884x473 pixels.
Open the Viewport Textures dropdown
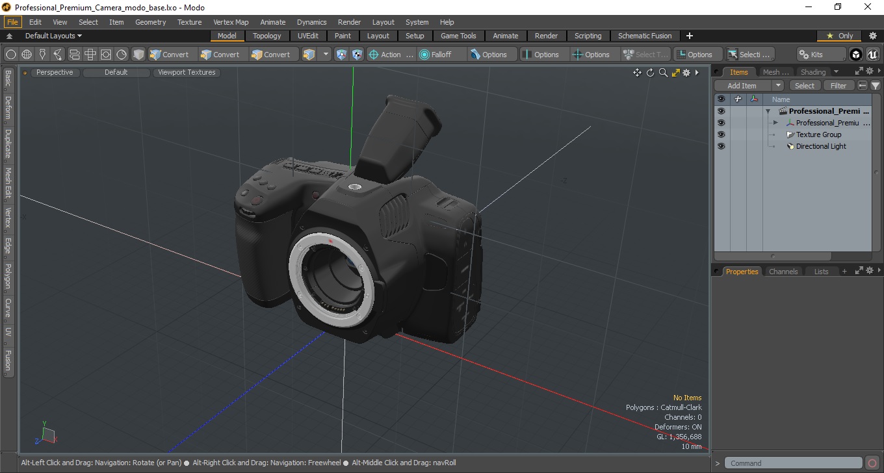point(187,72)
